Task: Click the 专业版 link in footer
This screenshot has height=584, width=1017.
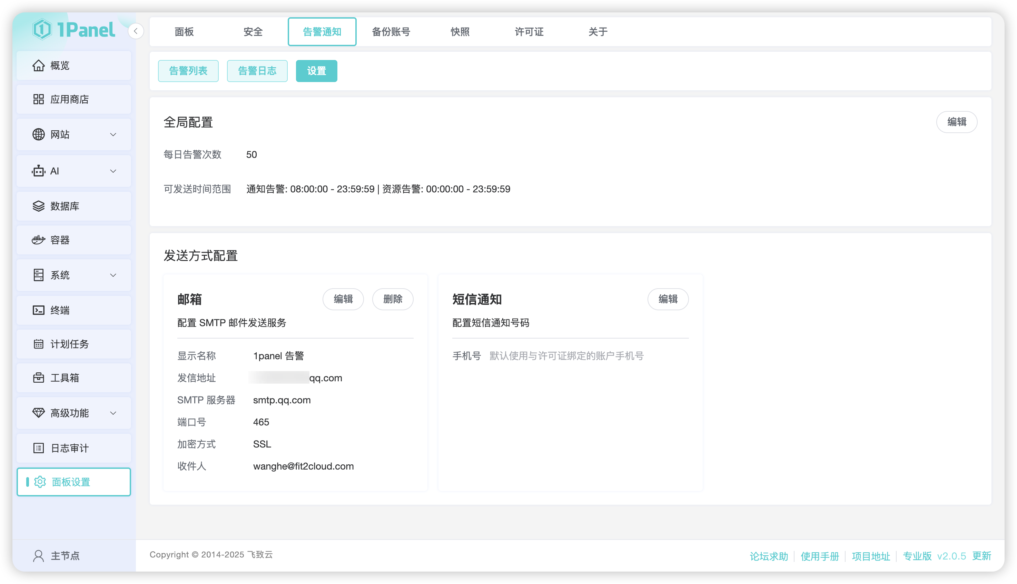Action: pyautogui.click(x=917, y=556)
